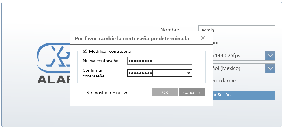
Task: Click the Cancelar button
Action: click(192, 92)
